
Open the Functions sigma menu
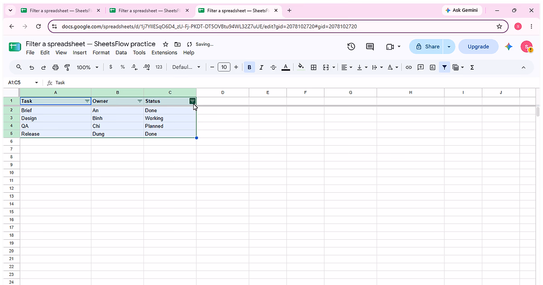click(x=472, y=67)
